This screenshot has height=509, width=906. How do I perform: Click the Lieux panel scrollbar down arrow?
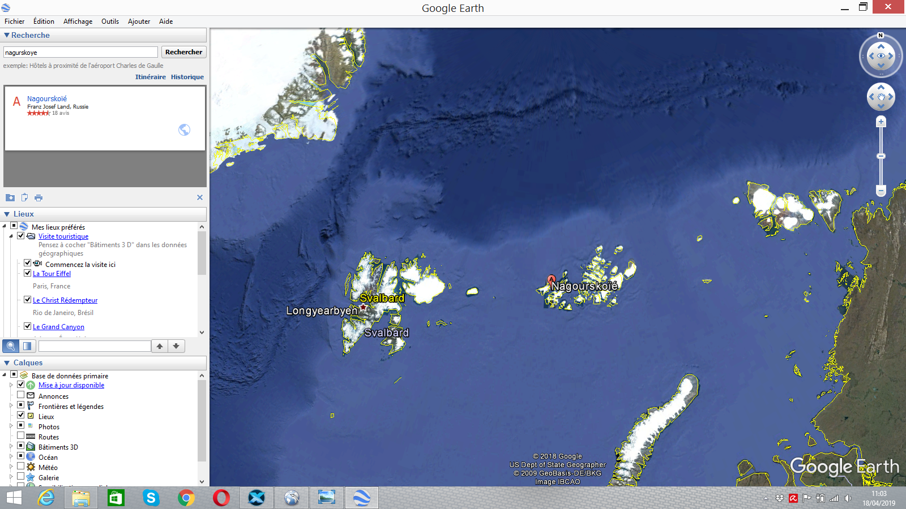(202, 333)
